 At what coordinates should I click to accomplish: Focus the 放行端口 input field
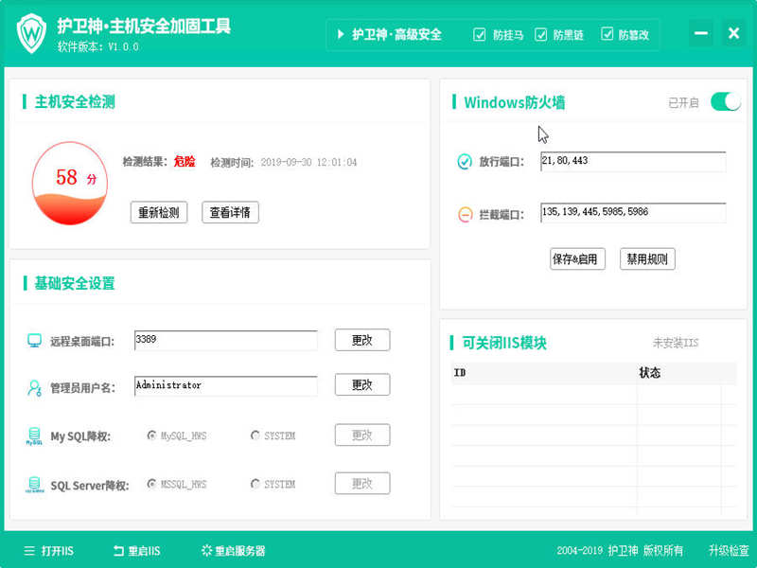pyautogui.click(x=633, y=161)
